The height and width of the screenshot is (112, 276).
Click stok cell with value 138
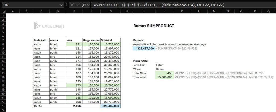click(x=74, y=89)
